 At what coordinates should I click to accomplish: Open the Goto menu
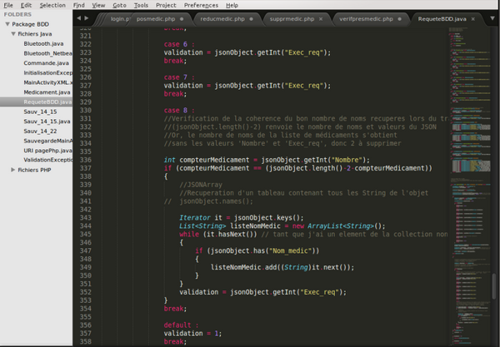pos(120,5)
